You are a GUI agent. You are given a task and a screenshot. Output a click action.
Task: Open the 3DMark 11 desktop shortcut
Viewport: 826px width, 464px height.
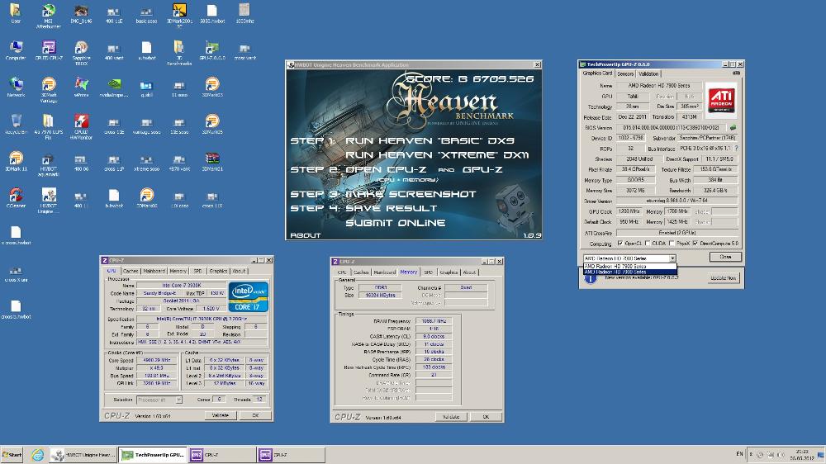pos(16,161)
